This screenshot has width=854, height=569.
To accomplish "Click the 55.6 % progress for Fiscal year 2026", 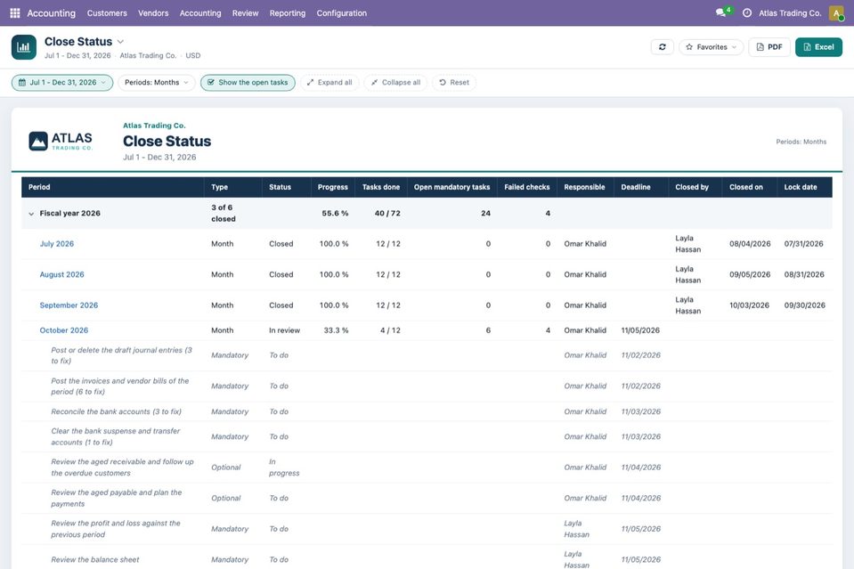I will (x=335, y=214).
